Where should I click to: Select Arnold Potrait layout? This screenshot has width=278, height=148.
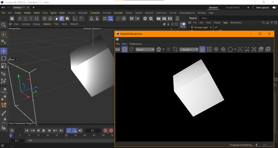pos(232,8)
